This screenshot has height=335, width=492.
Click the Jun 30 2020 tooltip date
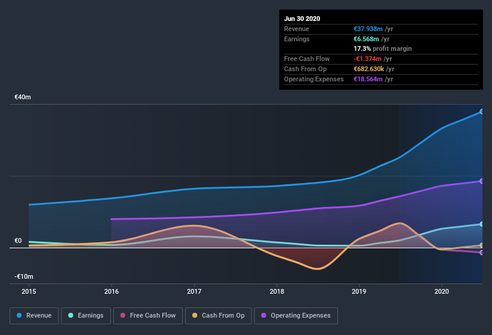302,19
